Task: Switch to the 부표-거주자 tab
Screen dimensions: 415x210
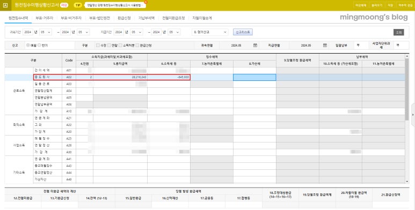Action: click(x=44, y=18)
